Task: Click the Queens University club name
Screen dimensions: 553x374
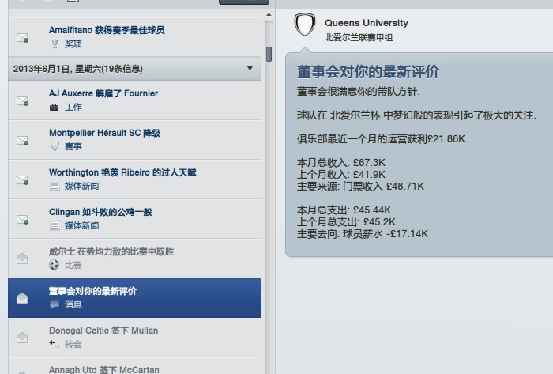Action: click(367, 23)
